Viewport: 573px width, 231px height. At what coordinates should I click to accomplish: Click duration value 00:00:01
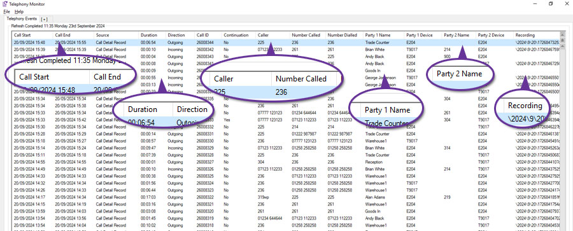148,162
